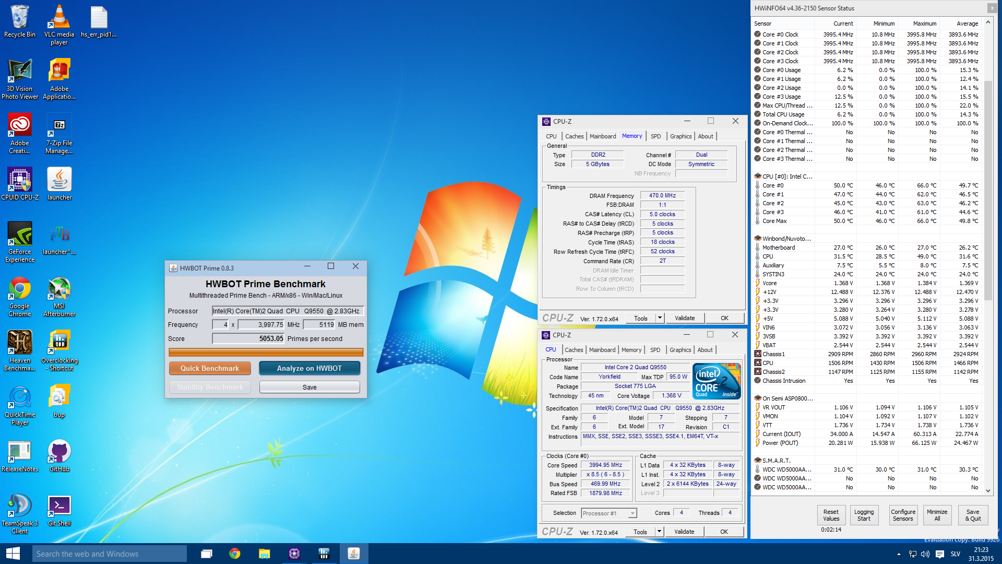Open Mainboard tab in lower CPU-Z window
The image size is (1002, 564).
pyautogui.click(x=602, y=350)
